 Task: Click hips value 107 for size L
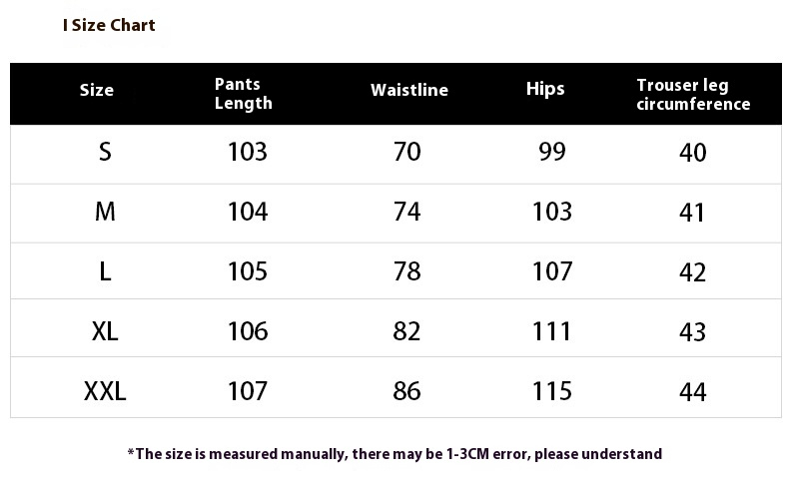(x=552, y=271)
